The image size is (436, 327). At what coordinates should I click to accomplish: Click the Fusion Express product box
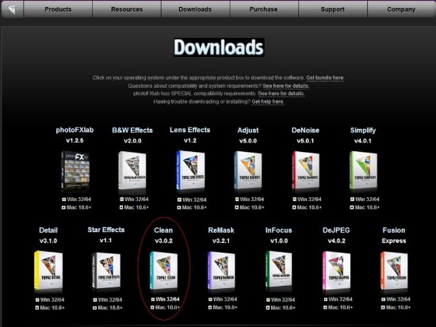(x=394, y=270)
